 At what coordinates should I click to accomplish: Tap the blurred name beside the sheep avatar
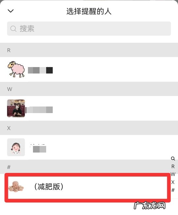40,70
